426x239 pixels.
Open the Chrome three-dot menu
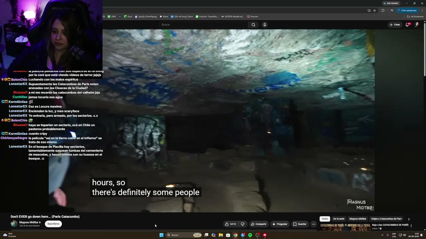pos(422,10)
